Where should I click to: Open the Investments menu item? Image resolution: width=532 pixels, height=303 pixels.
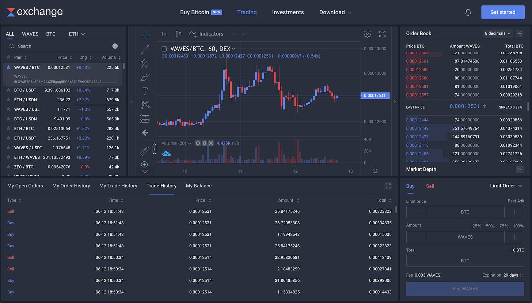tap(288, 12)
